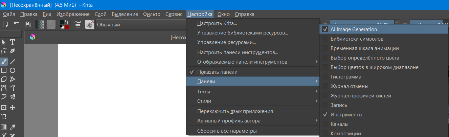Click the foreground/background color swatch

point(64,24)
